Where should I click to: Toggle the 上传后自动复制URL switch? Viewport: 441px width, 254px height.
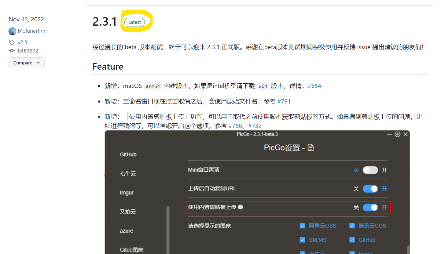[x=370, y=189]
